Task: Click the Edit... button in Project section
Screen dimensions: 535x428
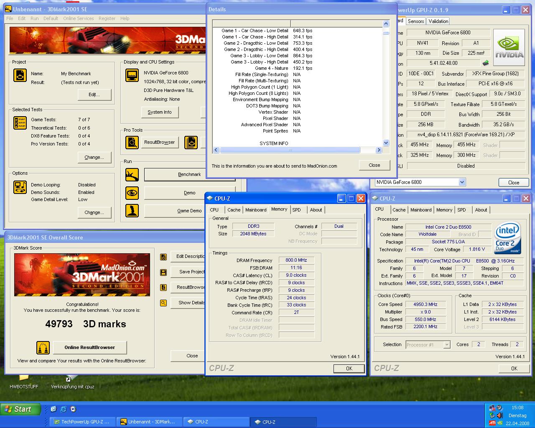Action: tap(94, 95)
